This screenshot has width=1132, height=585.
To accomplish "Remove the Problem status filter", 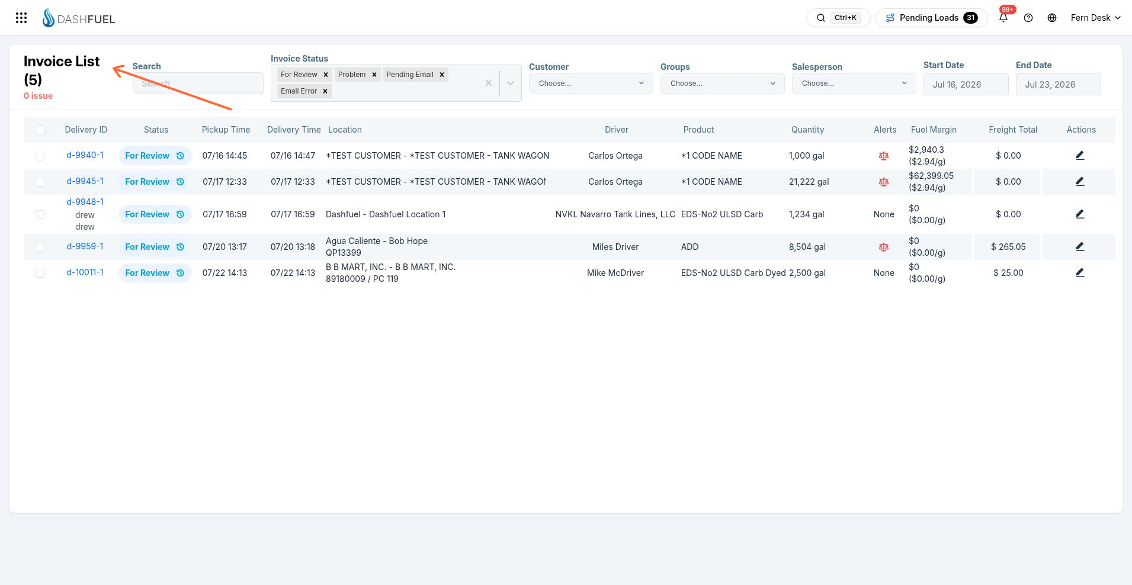I will coord(374,75).
